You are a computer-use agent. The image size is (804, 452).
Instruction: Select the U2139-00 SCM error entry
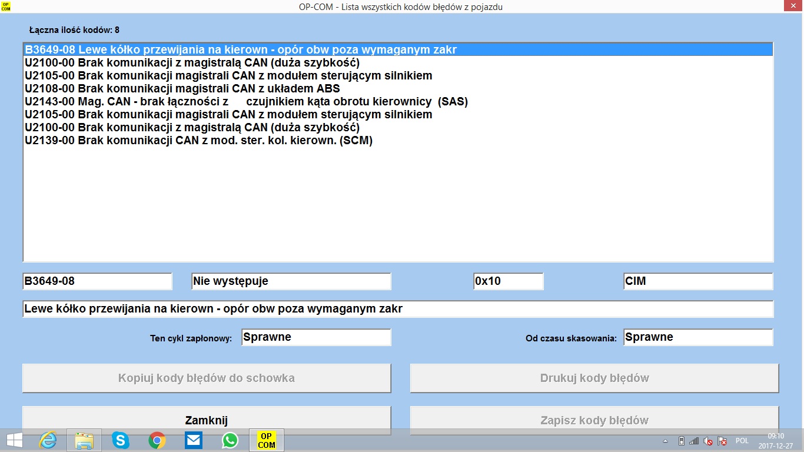coord(199,141)
